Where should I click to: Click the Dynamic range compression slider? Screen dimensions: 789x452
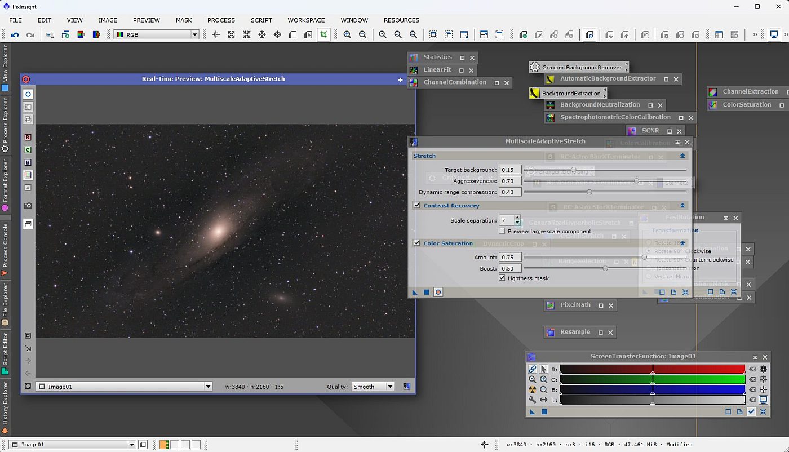pyautogui.click(x=589, y=192)
